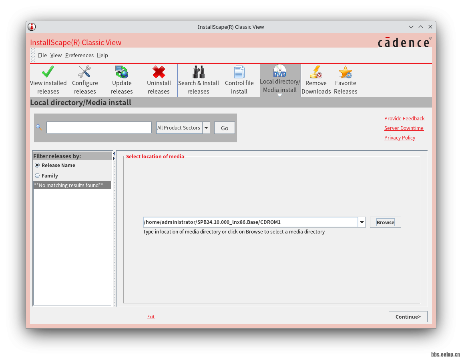This screenshot has width=462, height=359.
Task: Expand the All Product Sectors dropdown
Action: click(206, 128)
